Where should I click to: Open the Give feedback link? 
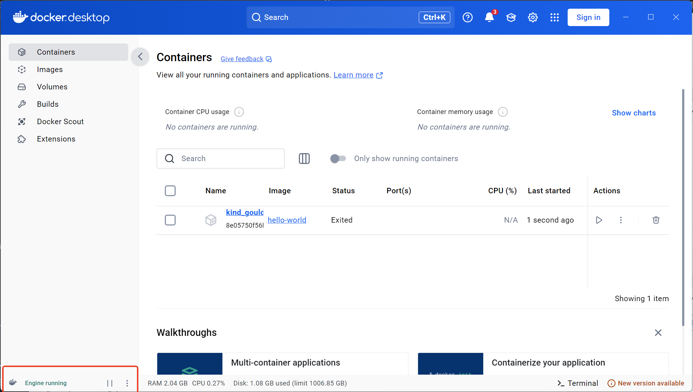tap(246, 59)
